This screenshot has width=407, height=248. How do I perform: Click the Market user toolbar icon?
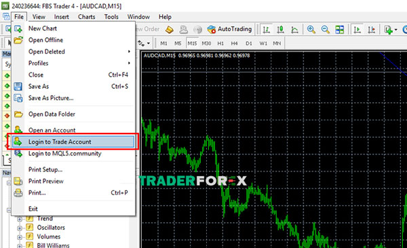tap(184, 30)
